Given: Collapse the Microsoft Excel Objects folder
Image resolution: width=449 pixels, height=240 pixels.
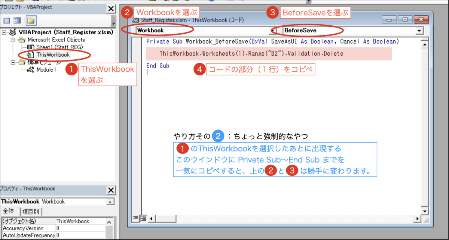Looking at the screenshot, I should pos(13,40).
